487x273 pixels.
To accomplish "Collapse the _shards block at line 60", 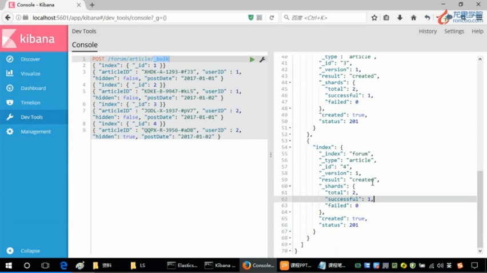I will [x=290, y=186].
